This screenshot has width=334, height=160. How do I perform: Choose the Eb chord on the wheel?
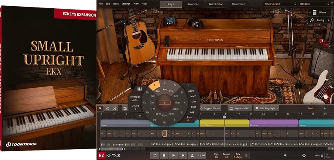click(x=145, y=103)
